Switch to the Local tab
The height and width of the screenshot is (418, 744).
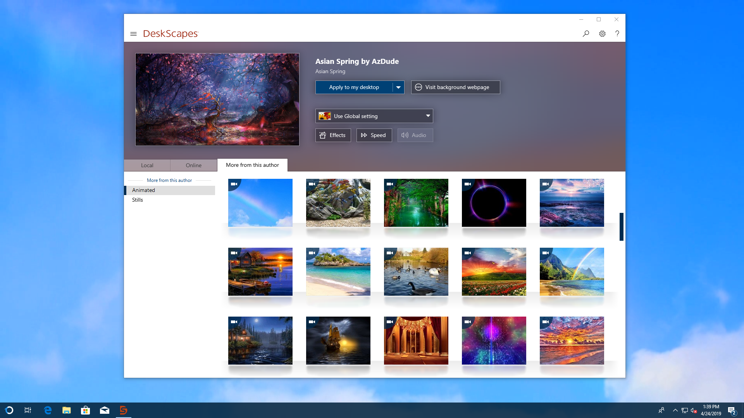147,165
